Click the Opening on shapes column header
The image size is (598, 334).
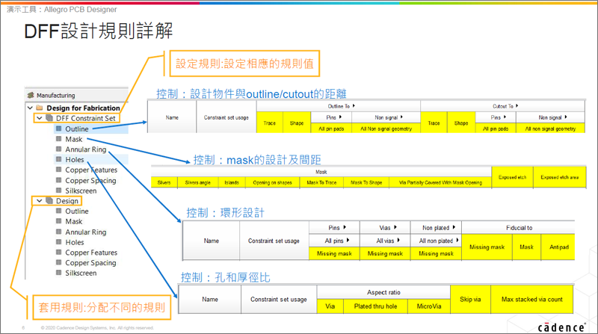point(272,182)
